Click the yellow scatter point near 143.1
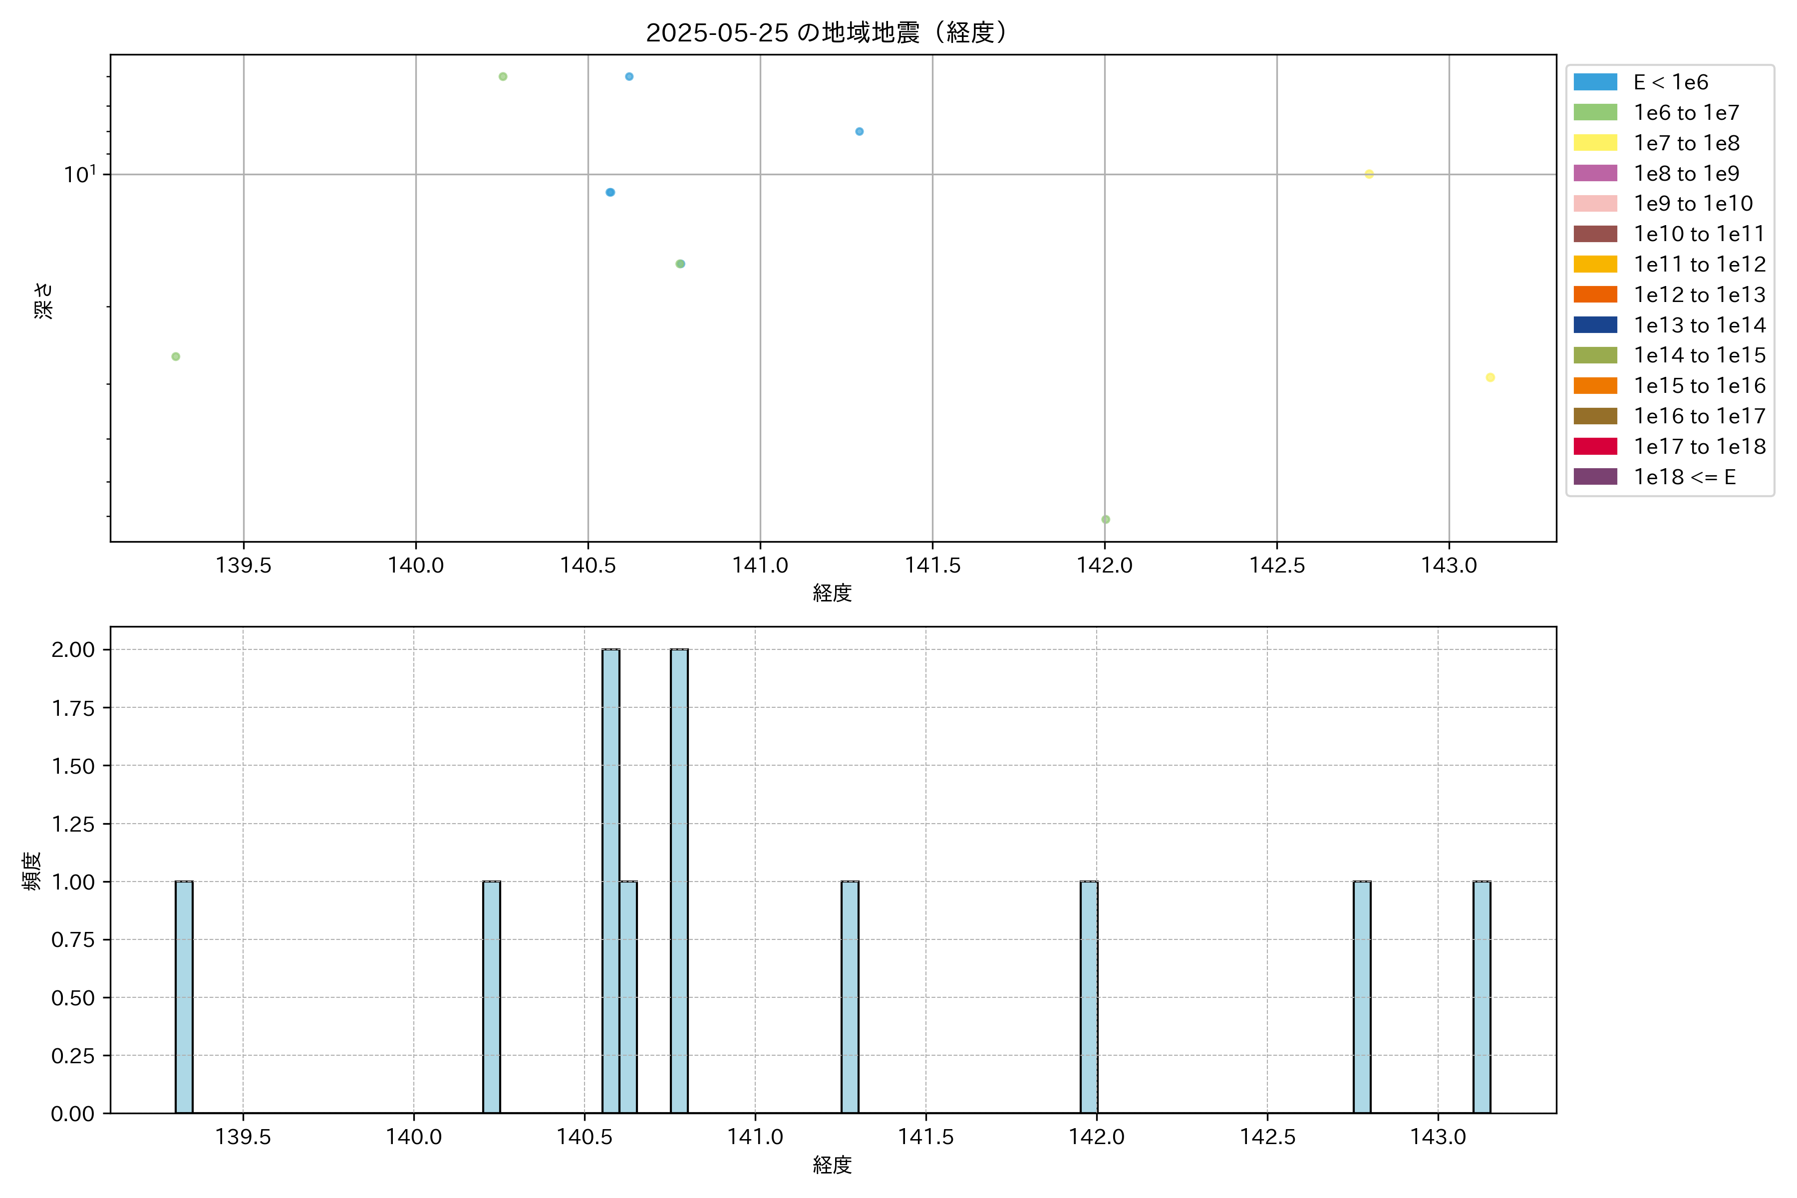 1490,377
